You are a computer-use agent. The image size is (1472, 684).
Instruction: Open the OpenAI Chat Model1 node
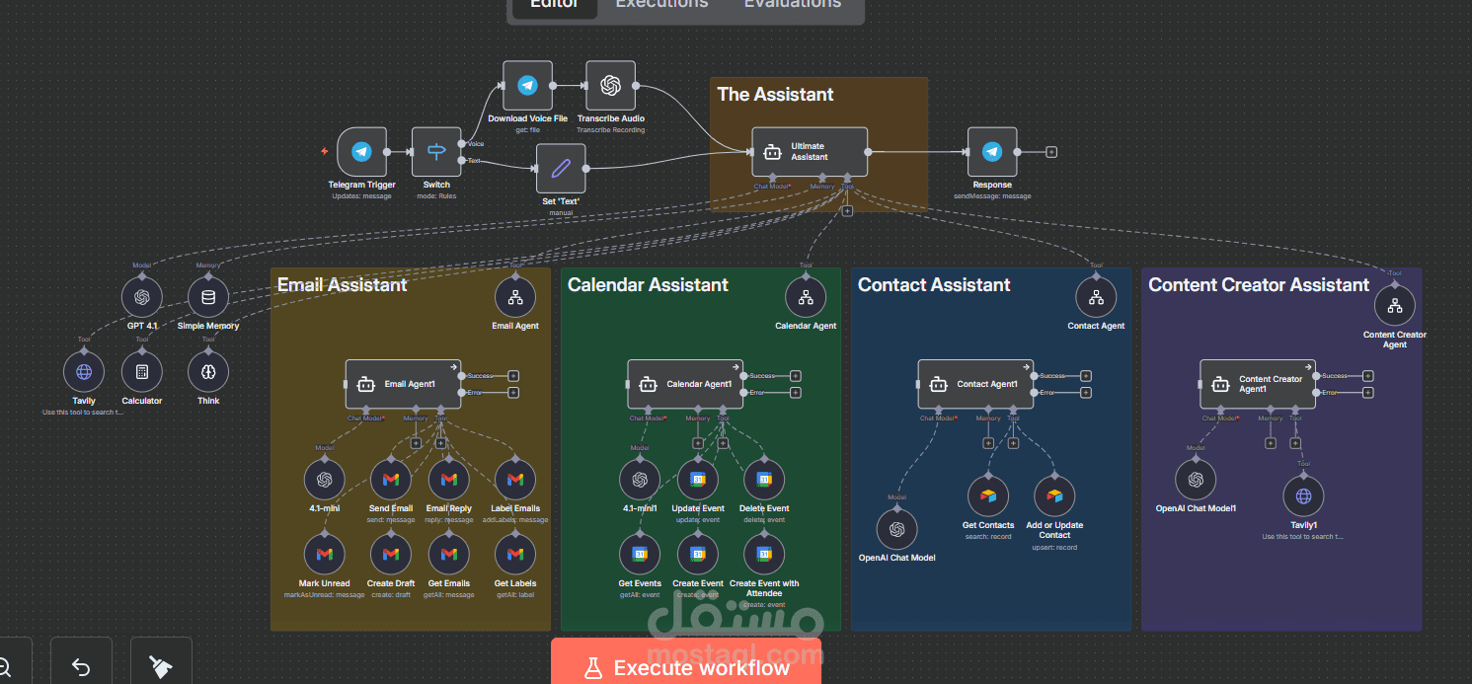[1196, 480]
